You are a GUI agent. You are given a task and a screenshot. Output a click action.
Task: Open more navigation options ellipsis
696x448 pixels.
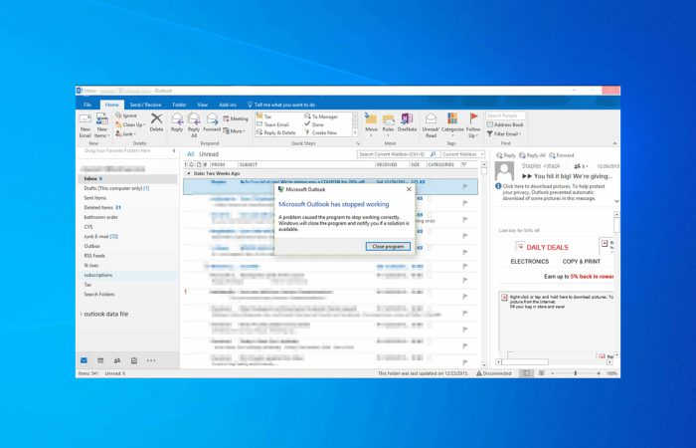point(151,360)
